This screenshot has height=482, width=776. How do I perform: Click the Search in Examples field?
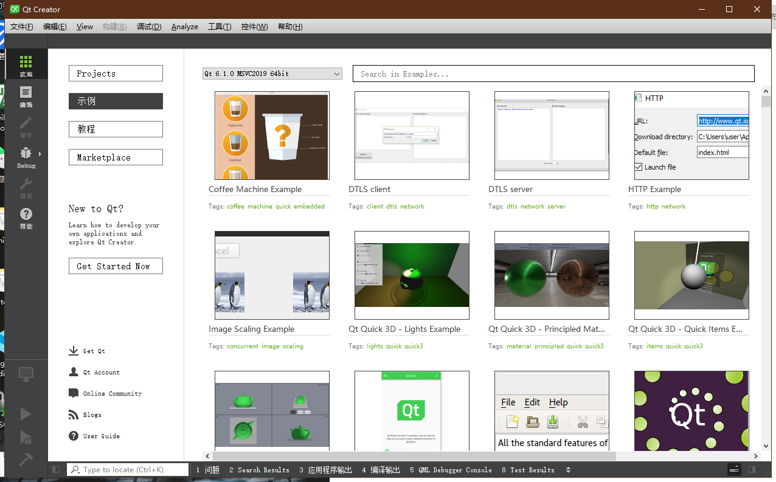tap(553, 74)
